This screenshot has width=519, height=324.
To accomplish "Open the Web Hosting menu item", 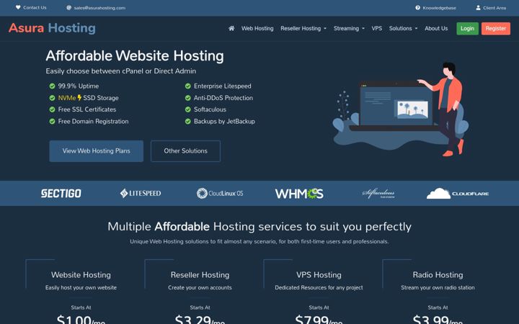I will click(257, 28).
